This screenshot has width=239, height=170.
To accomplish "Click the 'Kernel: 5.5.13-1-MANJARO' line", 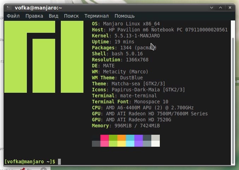I will pos(126,36).
